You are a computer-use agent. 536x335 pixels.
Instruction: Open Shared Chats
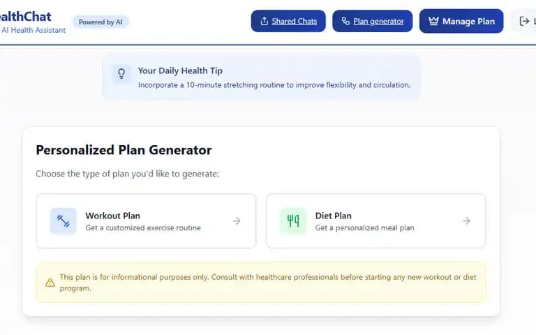(x=288, y=21)
